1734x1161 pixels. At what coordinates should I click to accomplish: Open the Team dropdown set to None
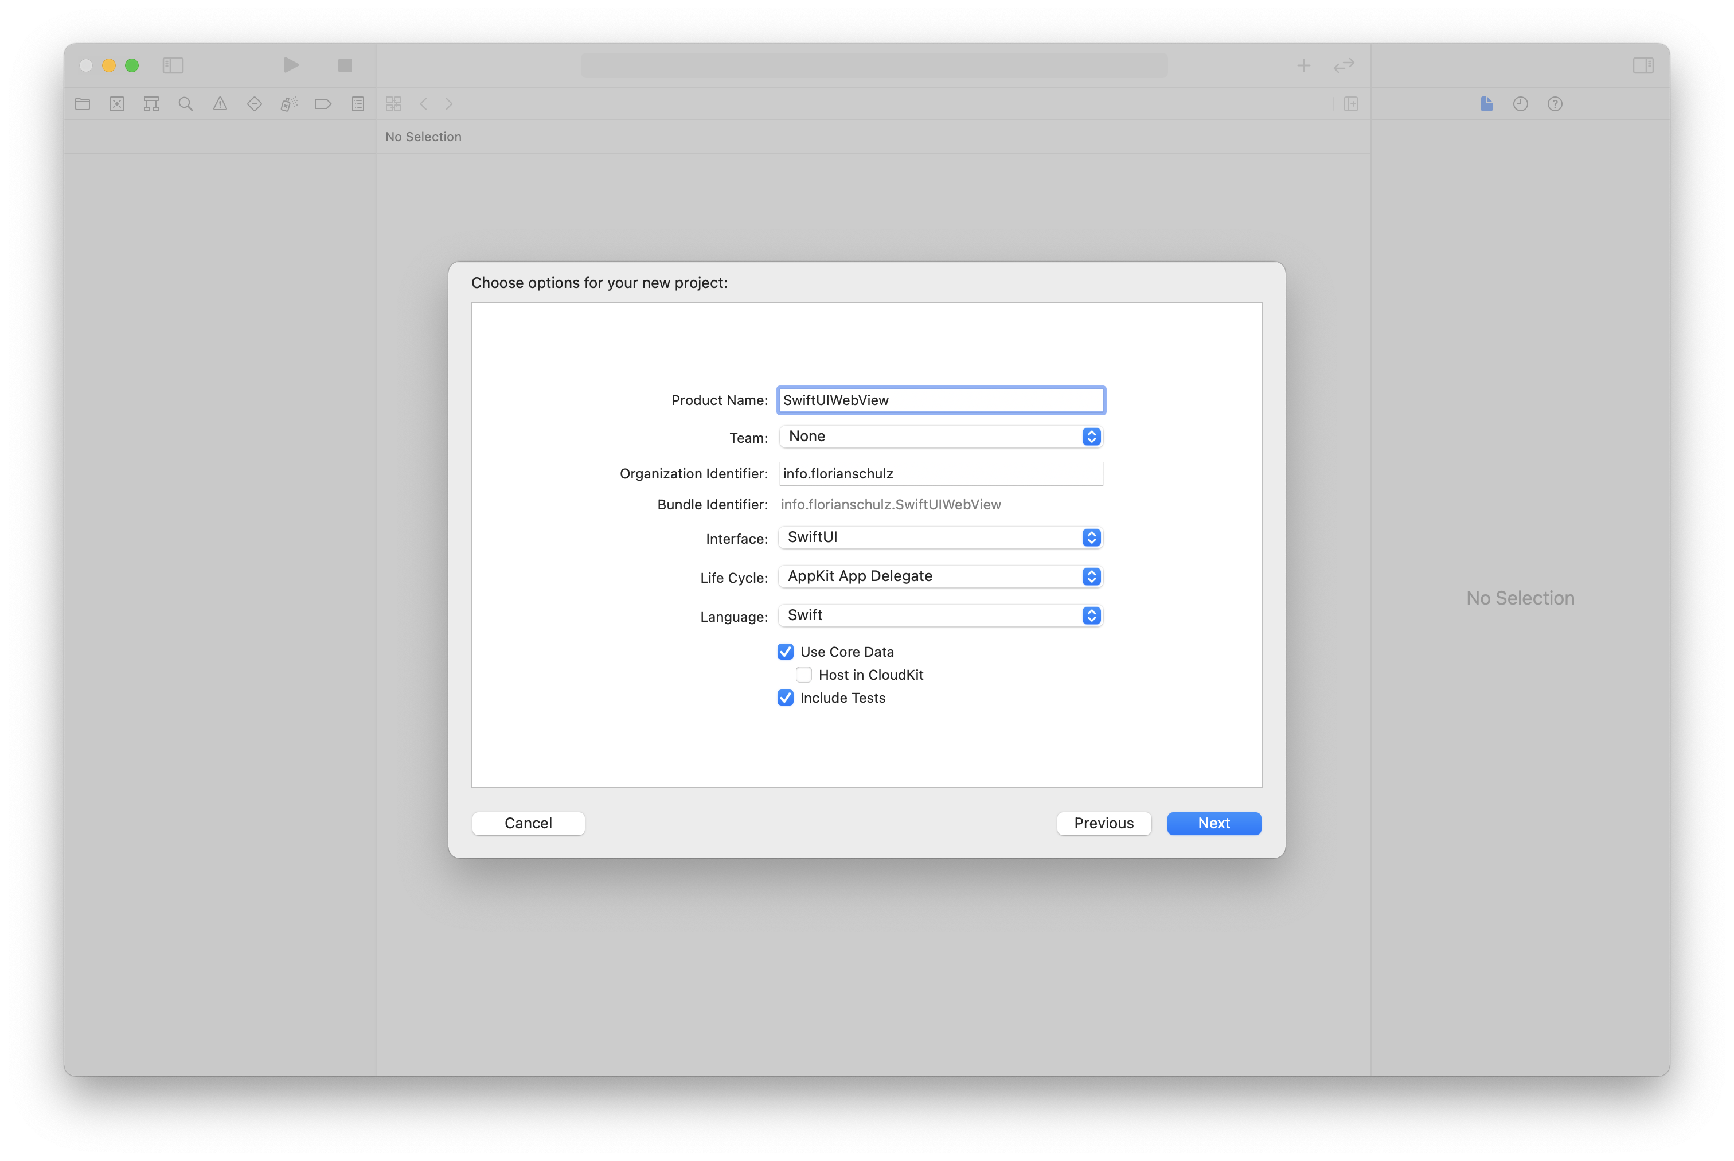[x=940, y=436]
